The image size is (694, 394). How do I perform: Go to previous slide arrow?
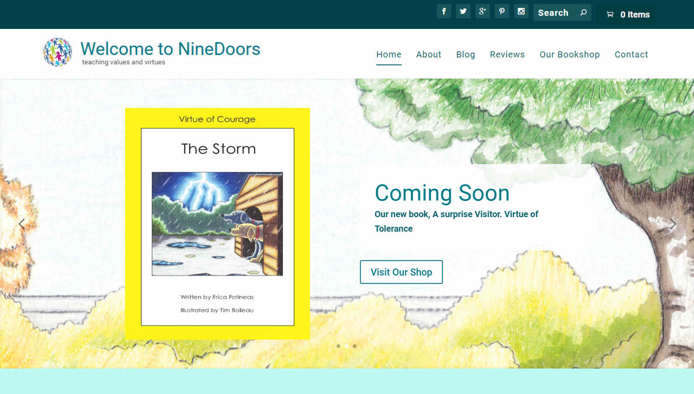coord(21,224)
